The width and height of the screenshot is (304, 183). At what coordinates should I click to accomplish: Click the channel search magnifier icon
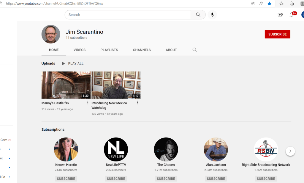point(195,50)
